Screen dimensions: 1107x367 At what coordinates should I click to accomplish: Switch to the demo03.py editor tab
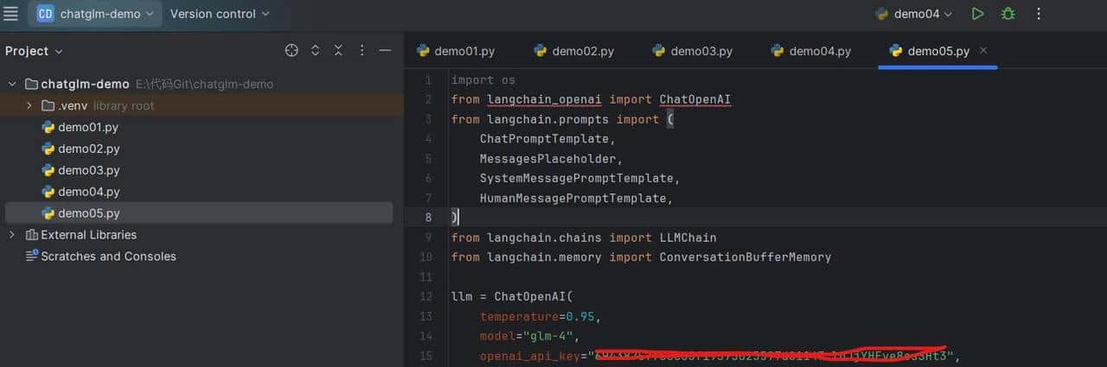coord(693,51)
